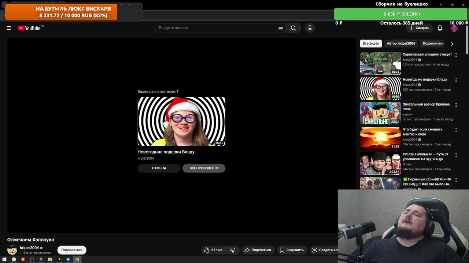Open OBS Studio from taskbar

click(32, 259)
